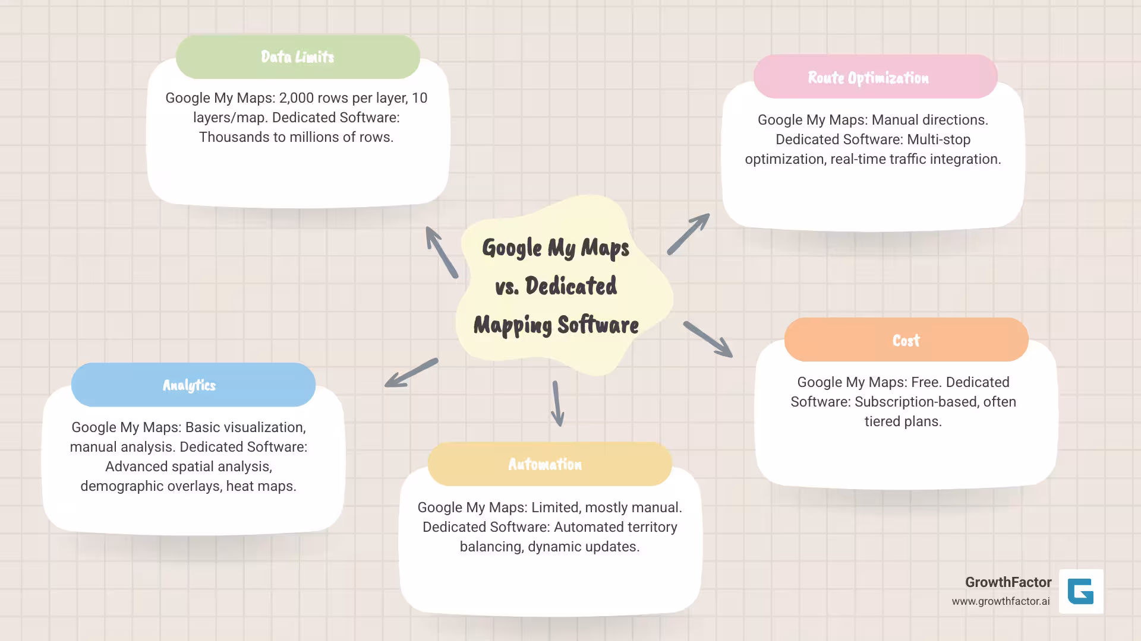Select the Route Optimization header pill
The image size is (1141, 641).
tap(875, 77)
